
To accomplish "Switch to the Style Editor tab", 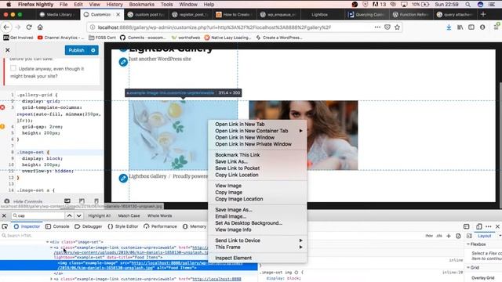I will (123, 226).
